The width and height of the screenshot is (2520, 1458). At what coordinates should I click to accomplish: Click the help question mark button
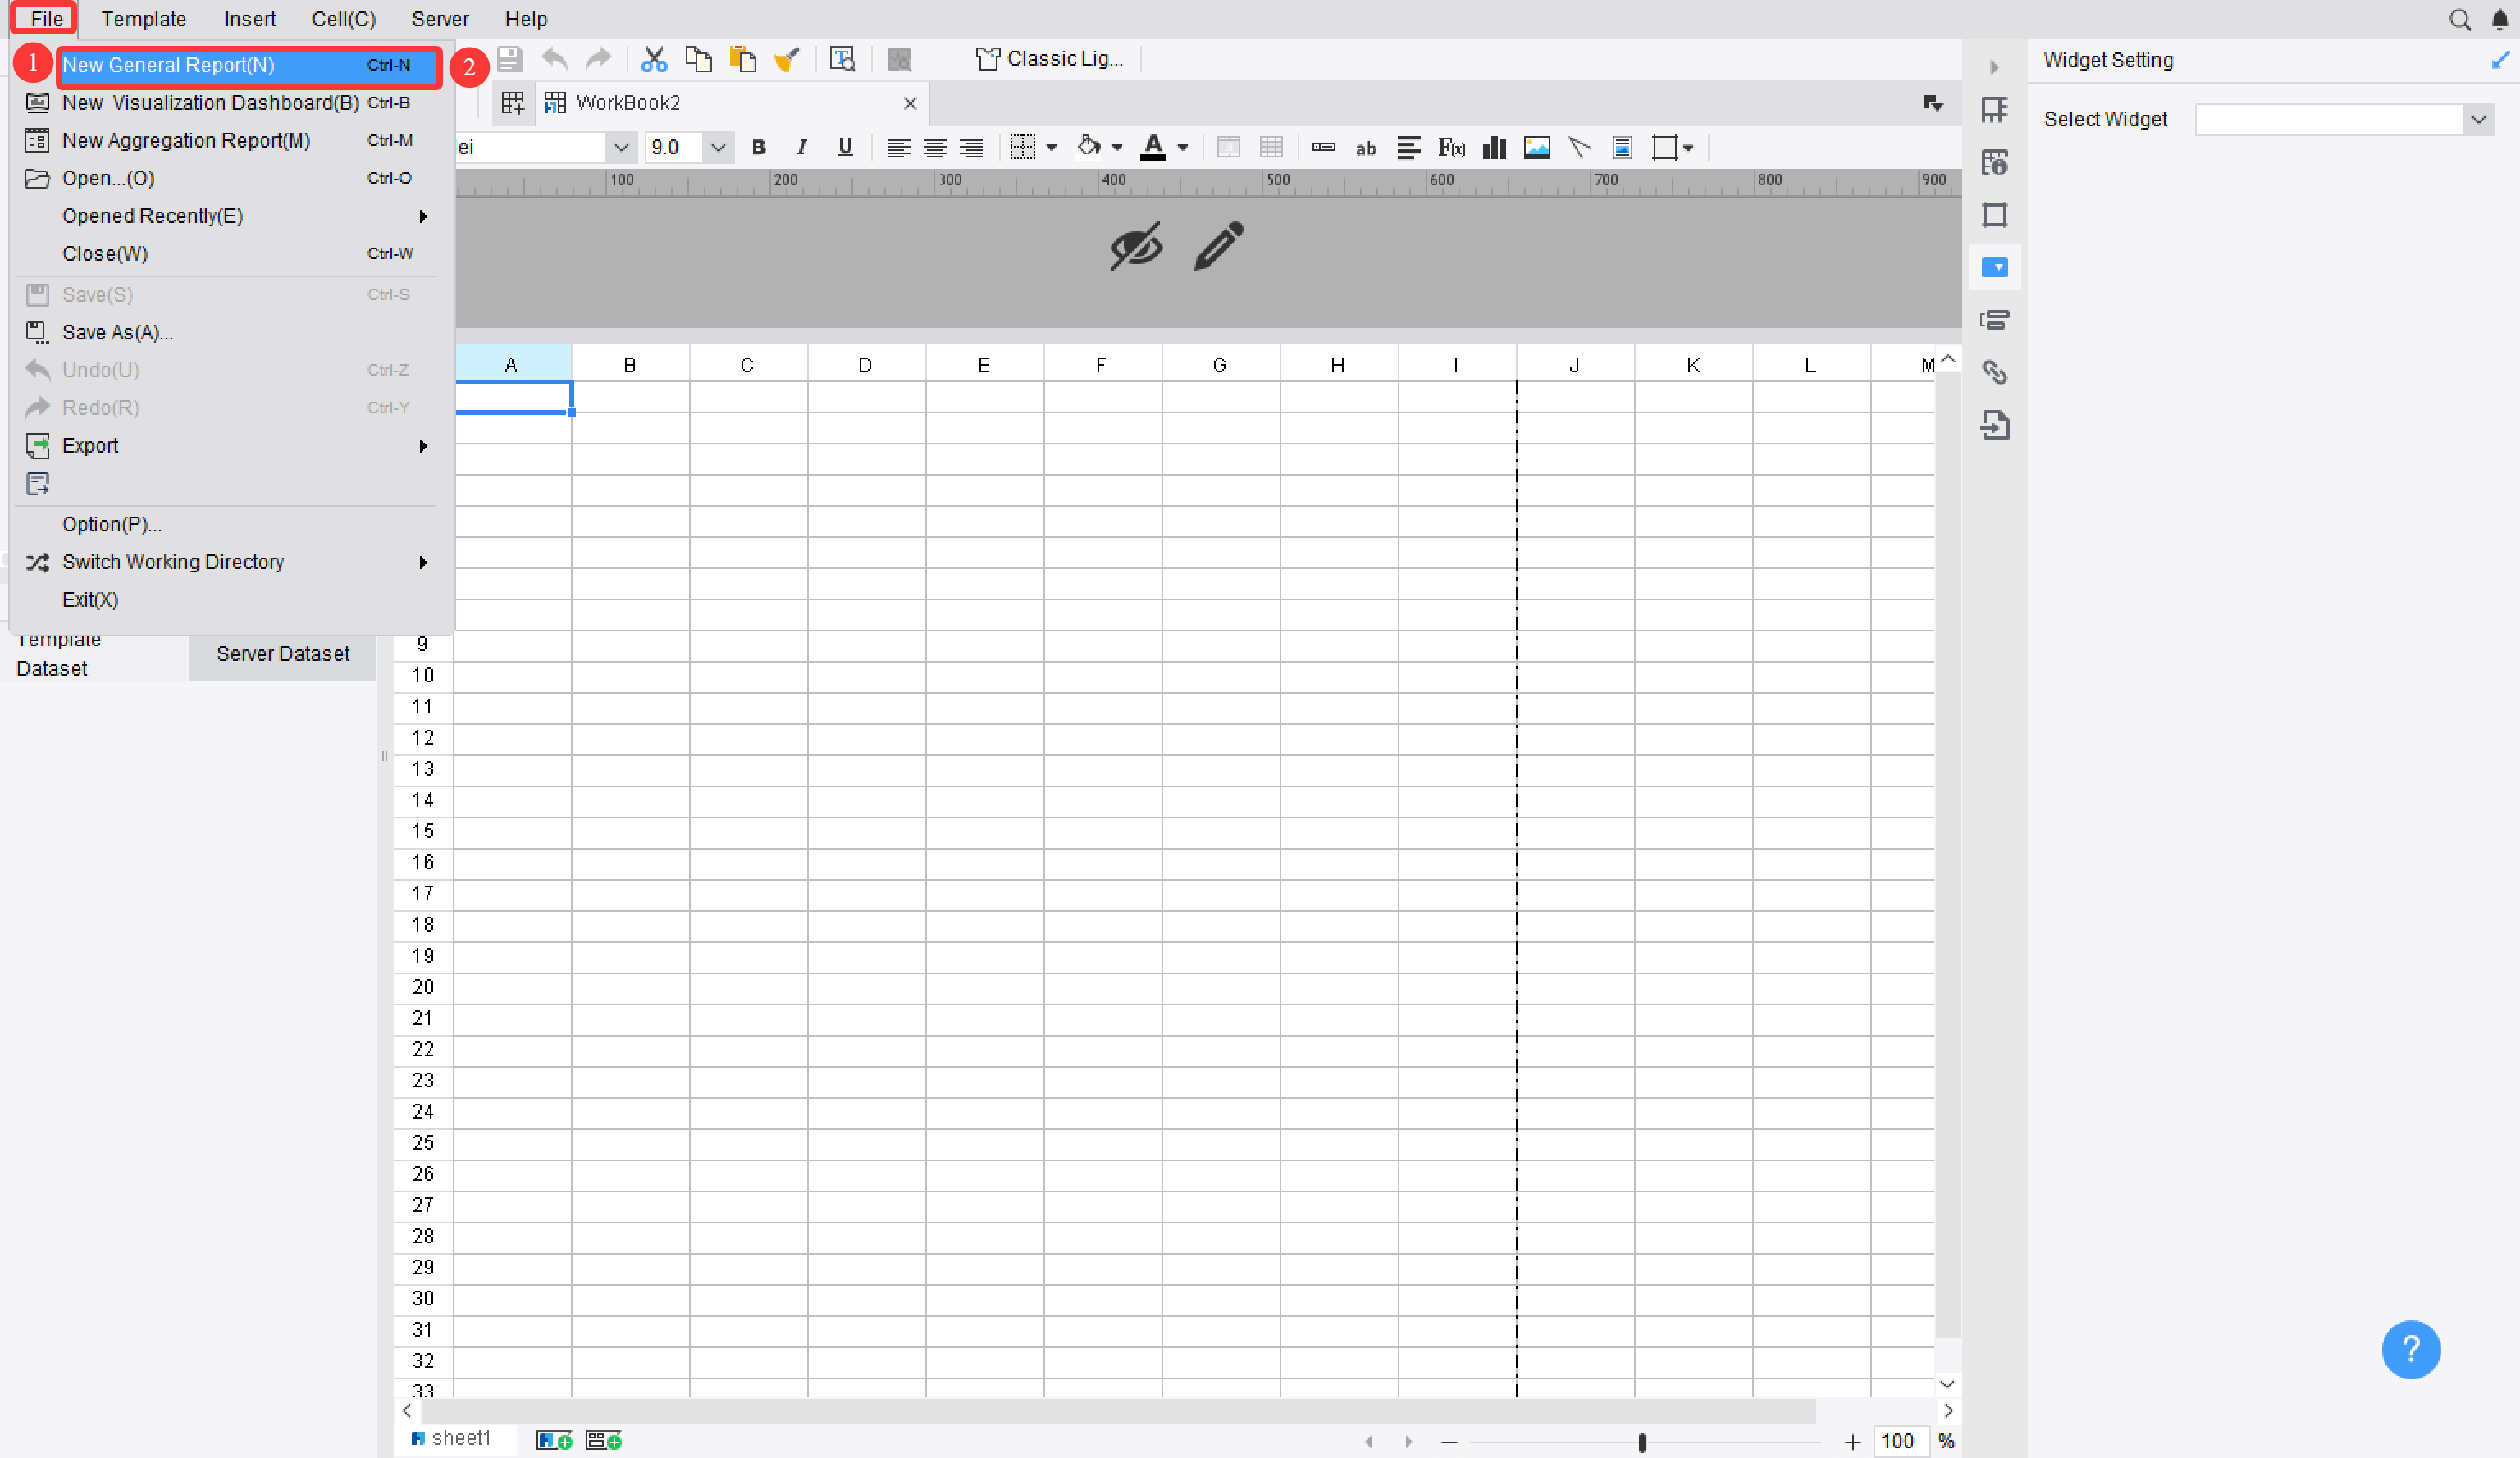[2411, 1349]
